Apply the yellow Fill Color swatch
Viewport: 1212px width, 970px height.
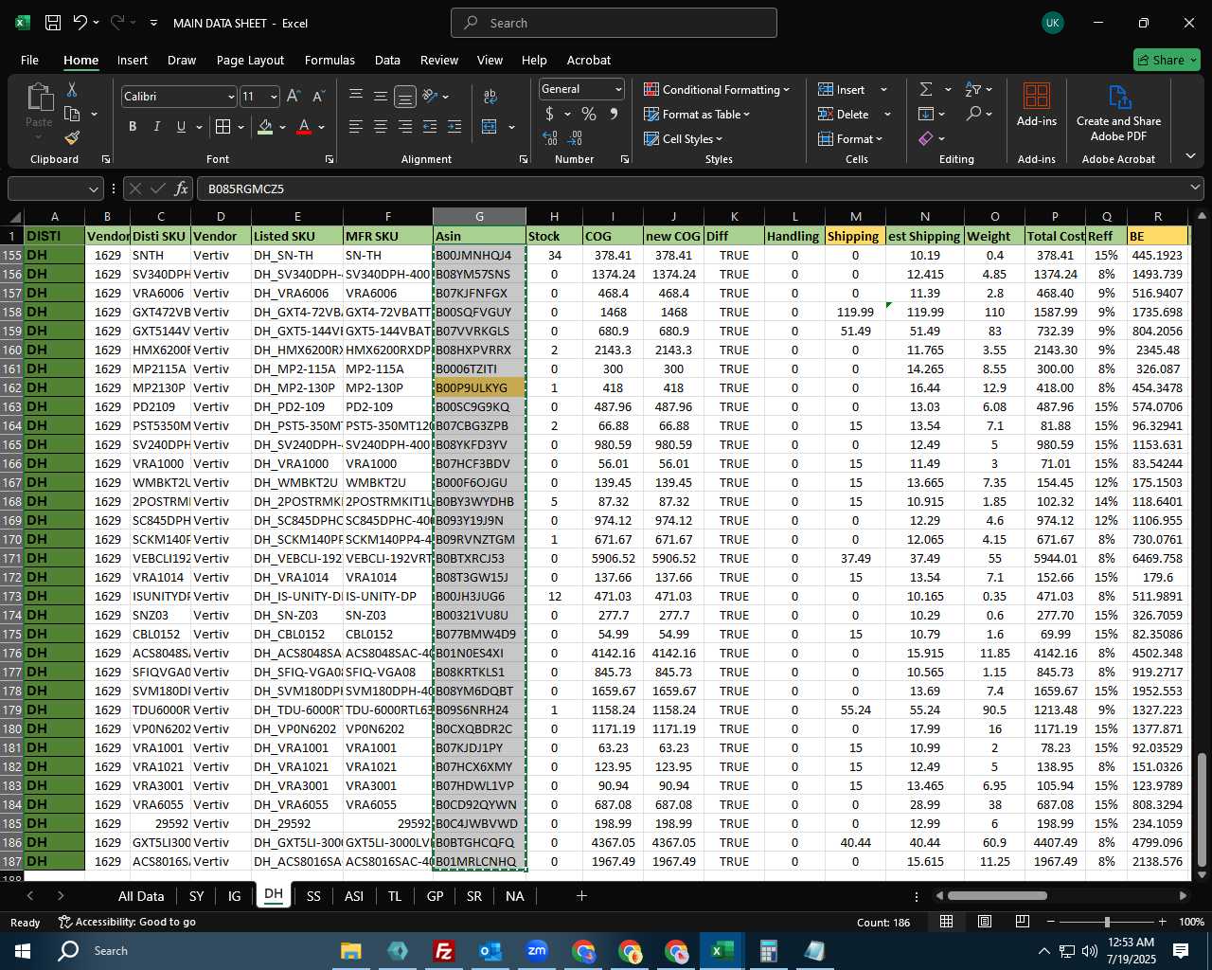[x=265, y=127]
